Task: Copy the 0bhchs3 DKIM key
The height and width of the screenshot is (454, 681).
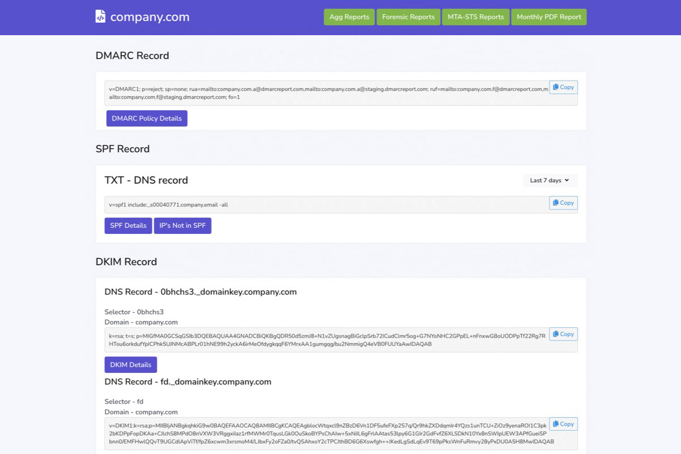Action: click(563, 334)
